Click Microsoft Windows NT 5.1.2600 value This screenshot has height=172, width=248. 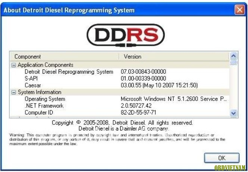coord(174,99)
